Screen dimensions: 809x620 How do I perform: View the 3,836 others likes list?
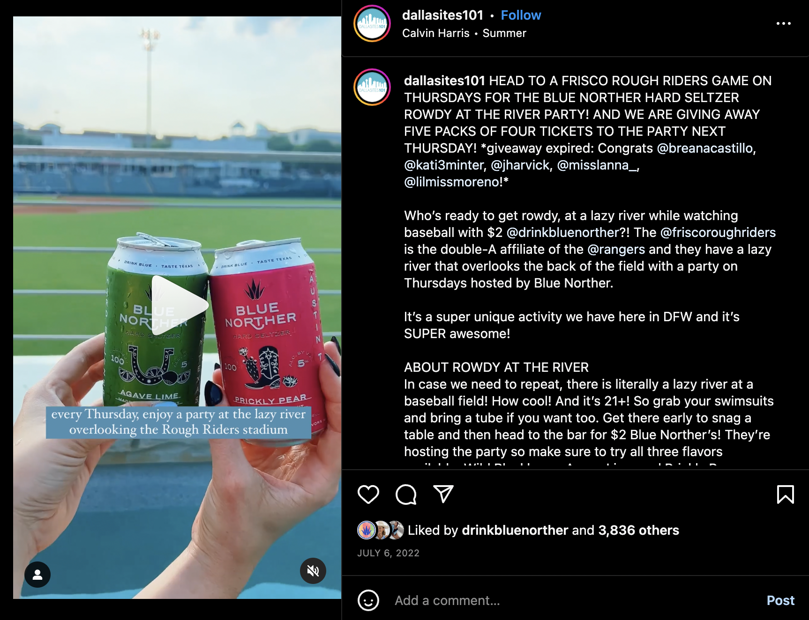[638, 530]
